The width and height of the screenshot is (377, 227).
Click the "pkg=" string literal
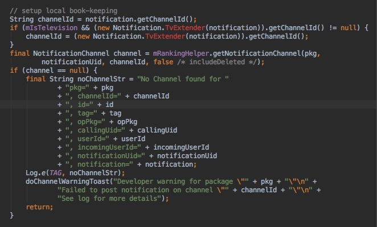pyautogui.click(x=77, y=88)
